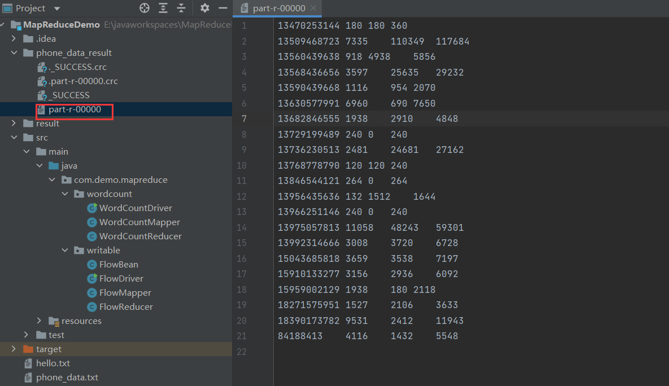Select the _SUCCESS file
The height and width of the screenshot is (386, 669).
[69, 95]
